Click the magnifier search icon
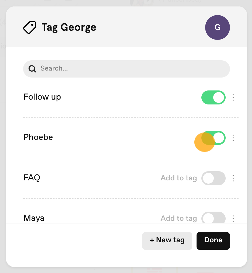 32,69
